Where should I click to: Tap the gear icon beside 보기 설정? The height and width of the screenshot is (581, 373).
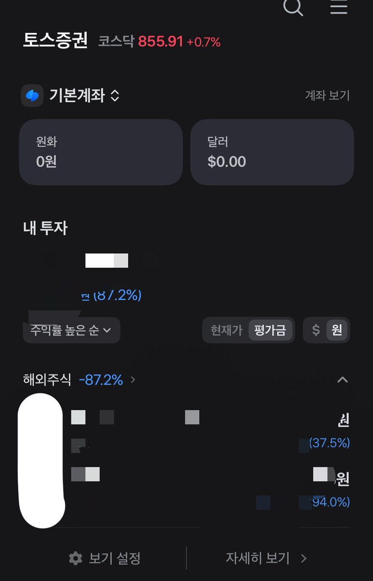(x=75, y=559)
